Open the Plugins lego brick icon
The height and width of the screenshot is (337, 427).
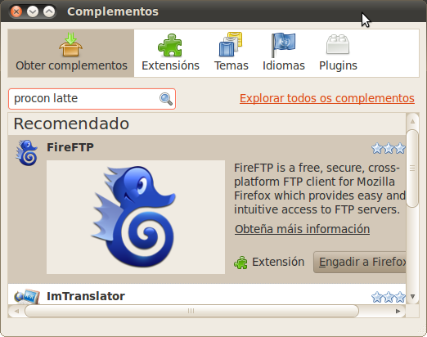338,44
